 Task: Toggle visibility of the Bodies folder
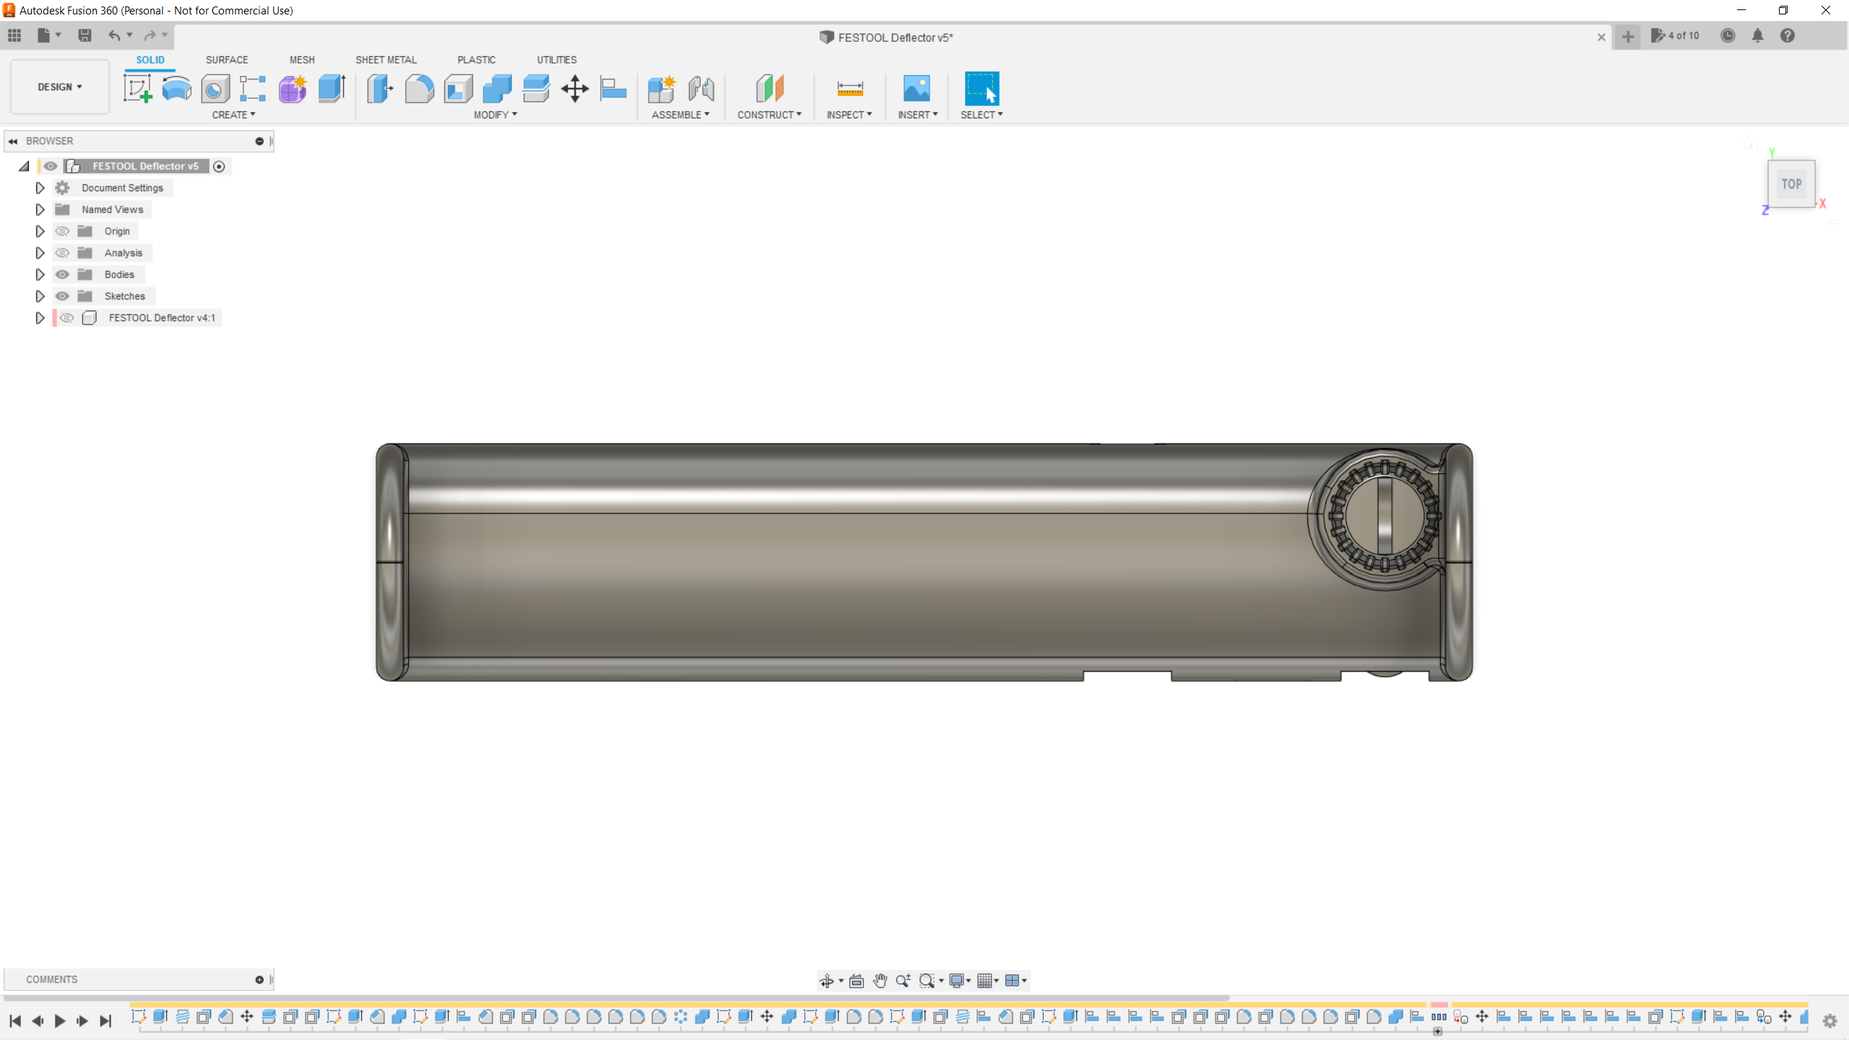(62, 274)
